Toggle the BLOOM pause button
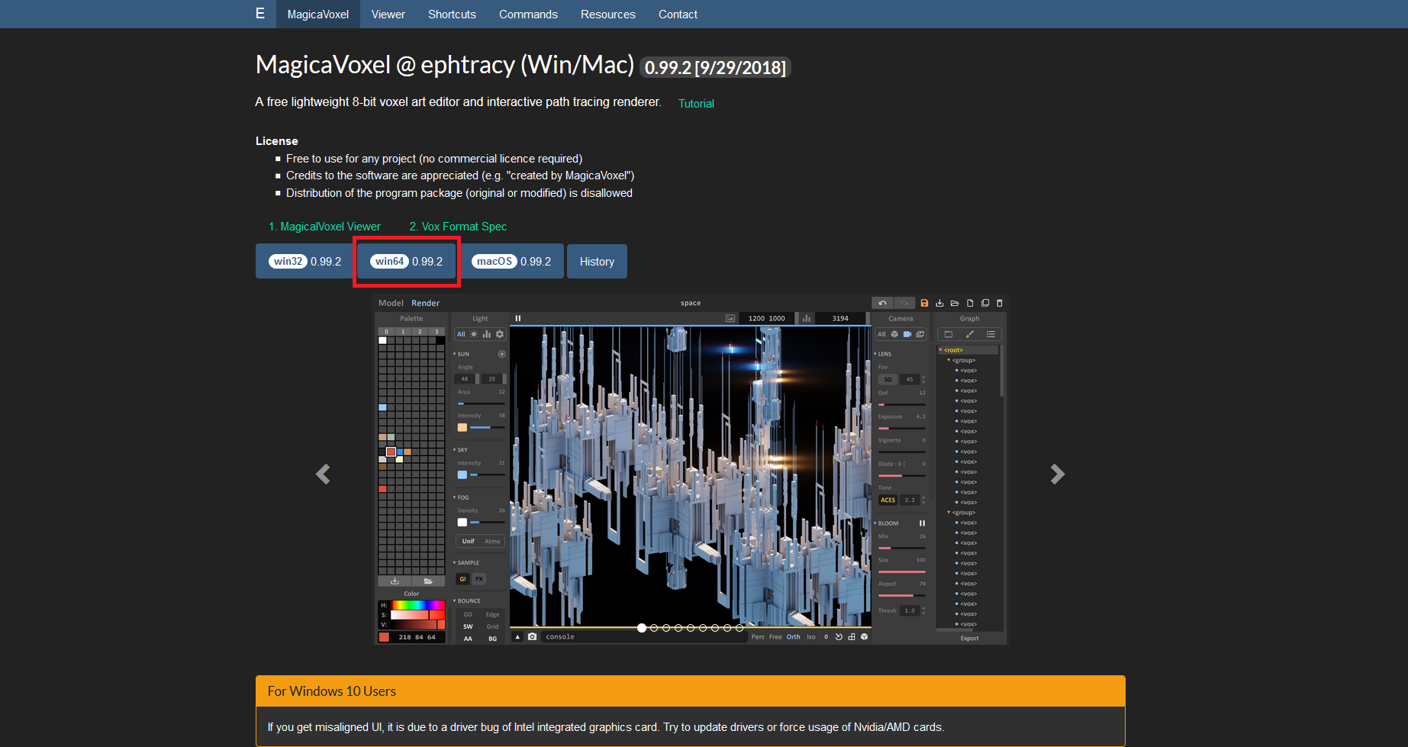The height and width of the screenshot is (747, 1408). point(922,523)
